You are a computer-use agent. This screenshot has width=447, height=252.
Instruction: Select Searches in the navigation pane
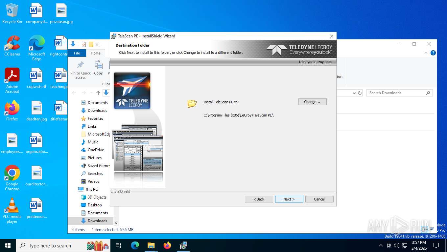tap(92, 174)
